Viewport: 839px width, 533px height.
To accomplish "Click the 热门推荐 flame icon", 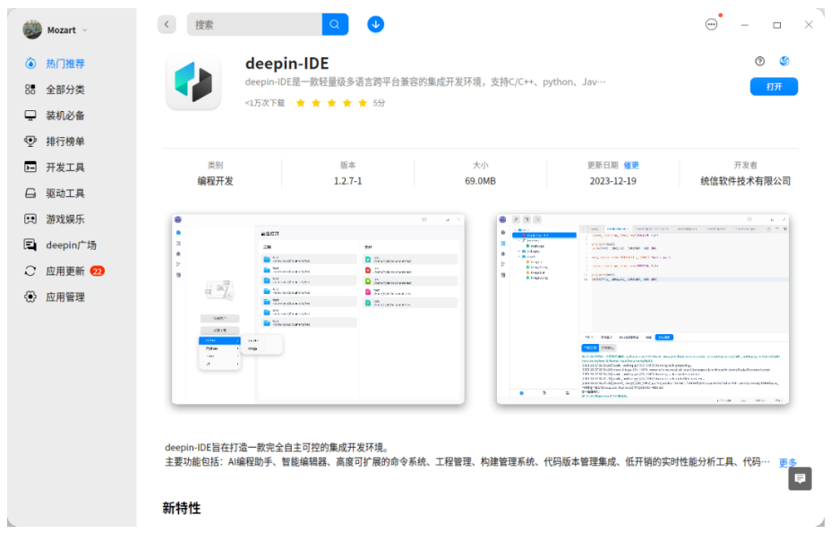I will (x=30, y=63).
